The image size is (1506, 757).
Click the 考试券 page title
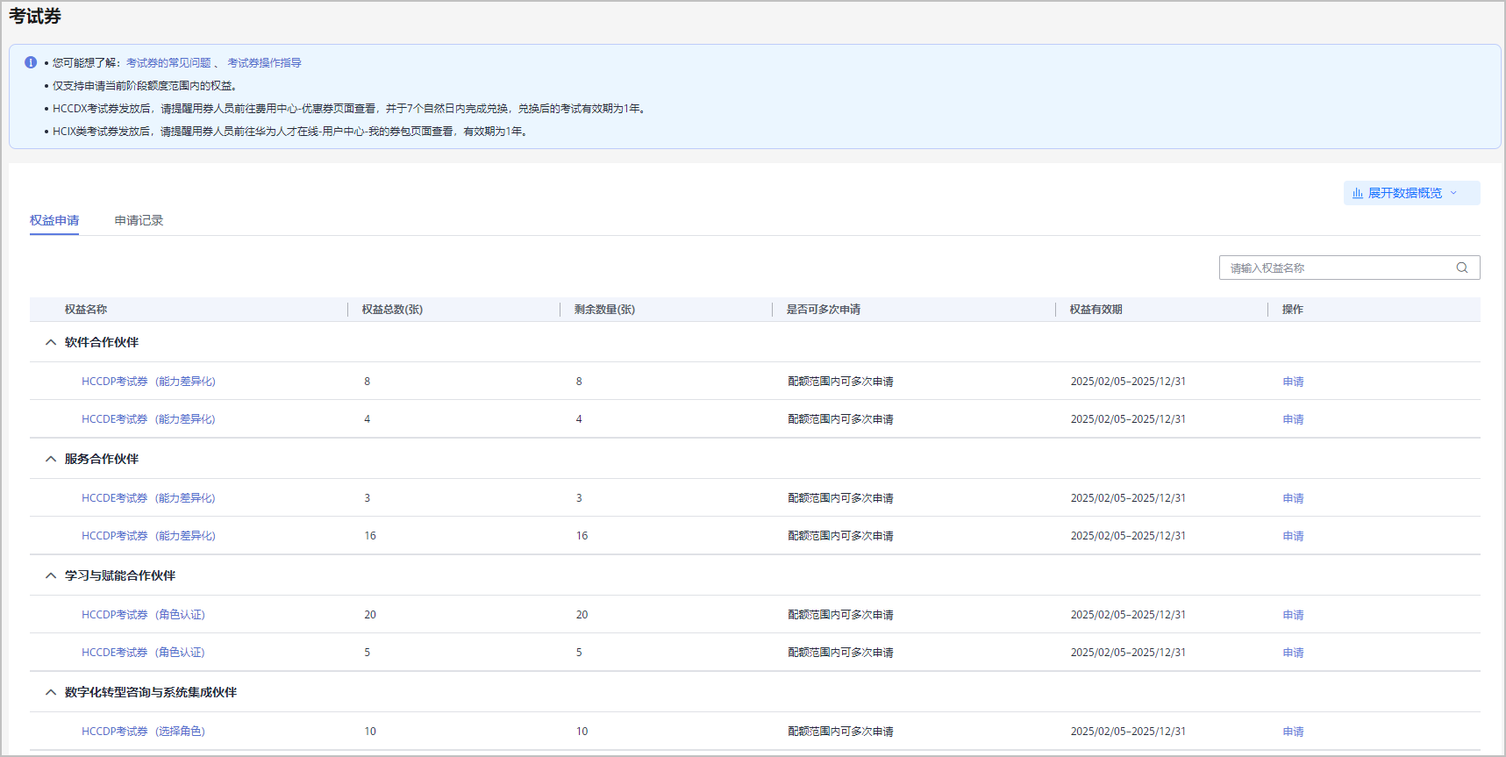(35, 17)
